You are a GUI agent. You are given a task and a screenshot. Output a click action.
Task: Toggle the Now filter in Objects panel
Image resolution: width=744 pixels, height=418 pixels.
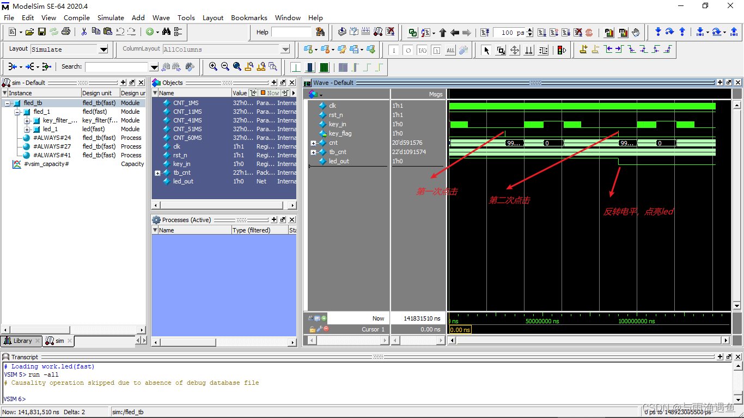[270, 93]
